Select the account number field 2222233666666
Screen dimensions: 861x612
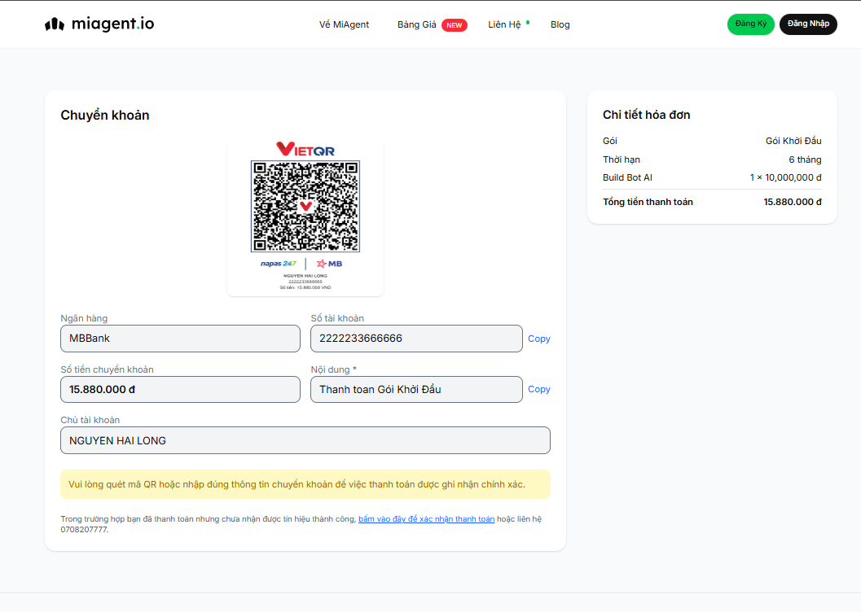point(416,339)
